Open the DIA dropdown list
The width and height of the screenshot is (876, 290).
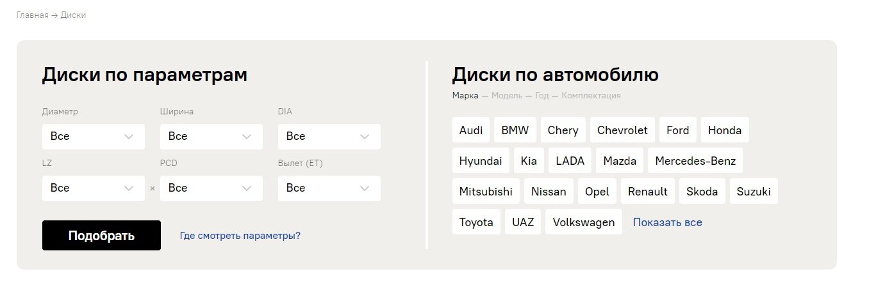(329, 137)
